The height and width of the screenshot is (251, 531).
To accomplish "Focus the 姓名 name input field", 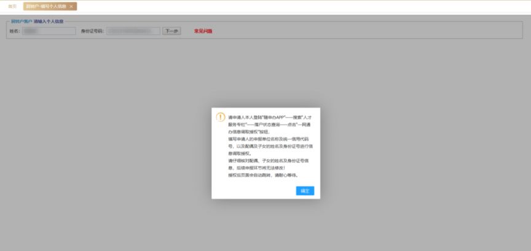I will 49,31.
